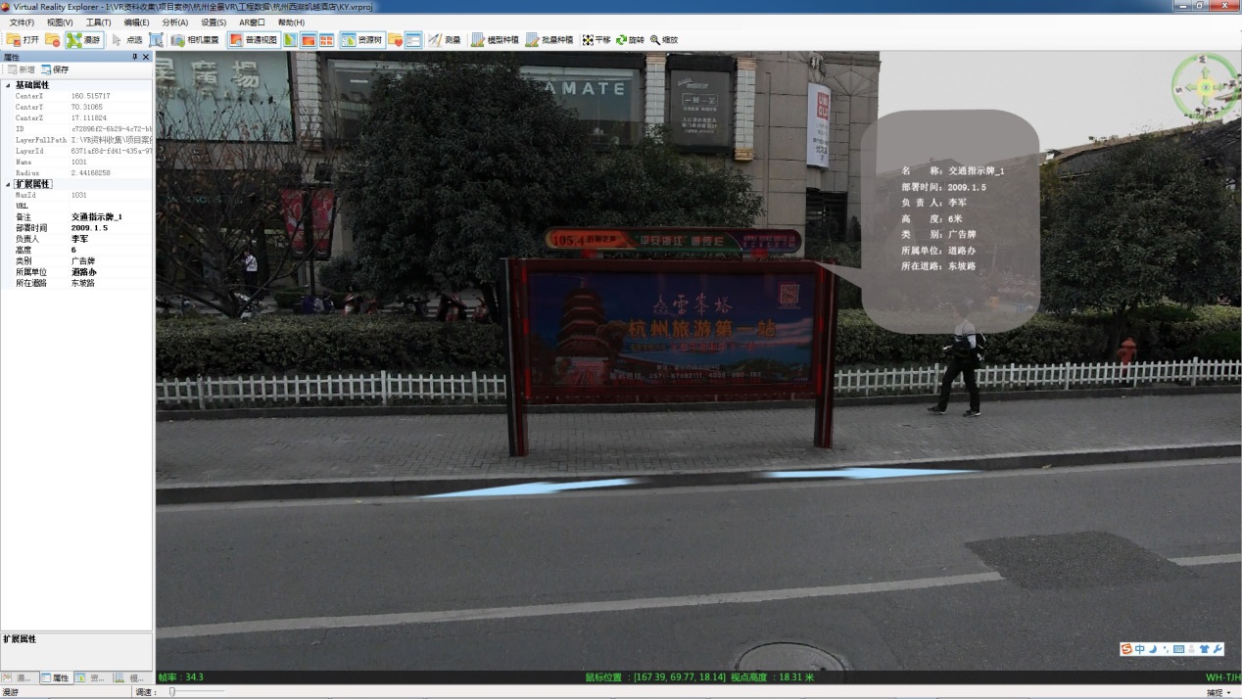1242x699 pixels.
Task: Select the 旋转 rotate tool
Action: tap(630, 40)
